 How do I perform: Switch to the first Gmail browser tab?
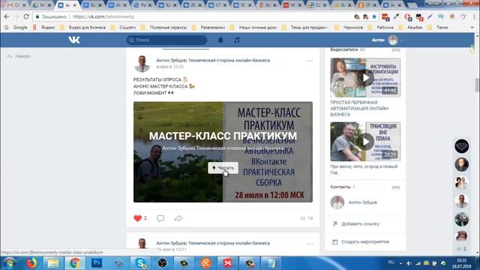pyautogui.click(x=16, y=5)
